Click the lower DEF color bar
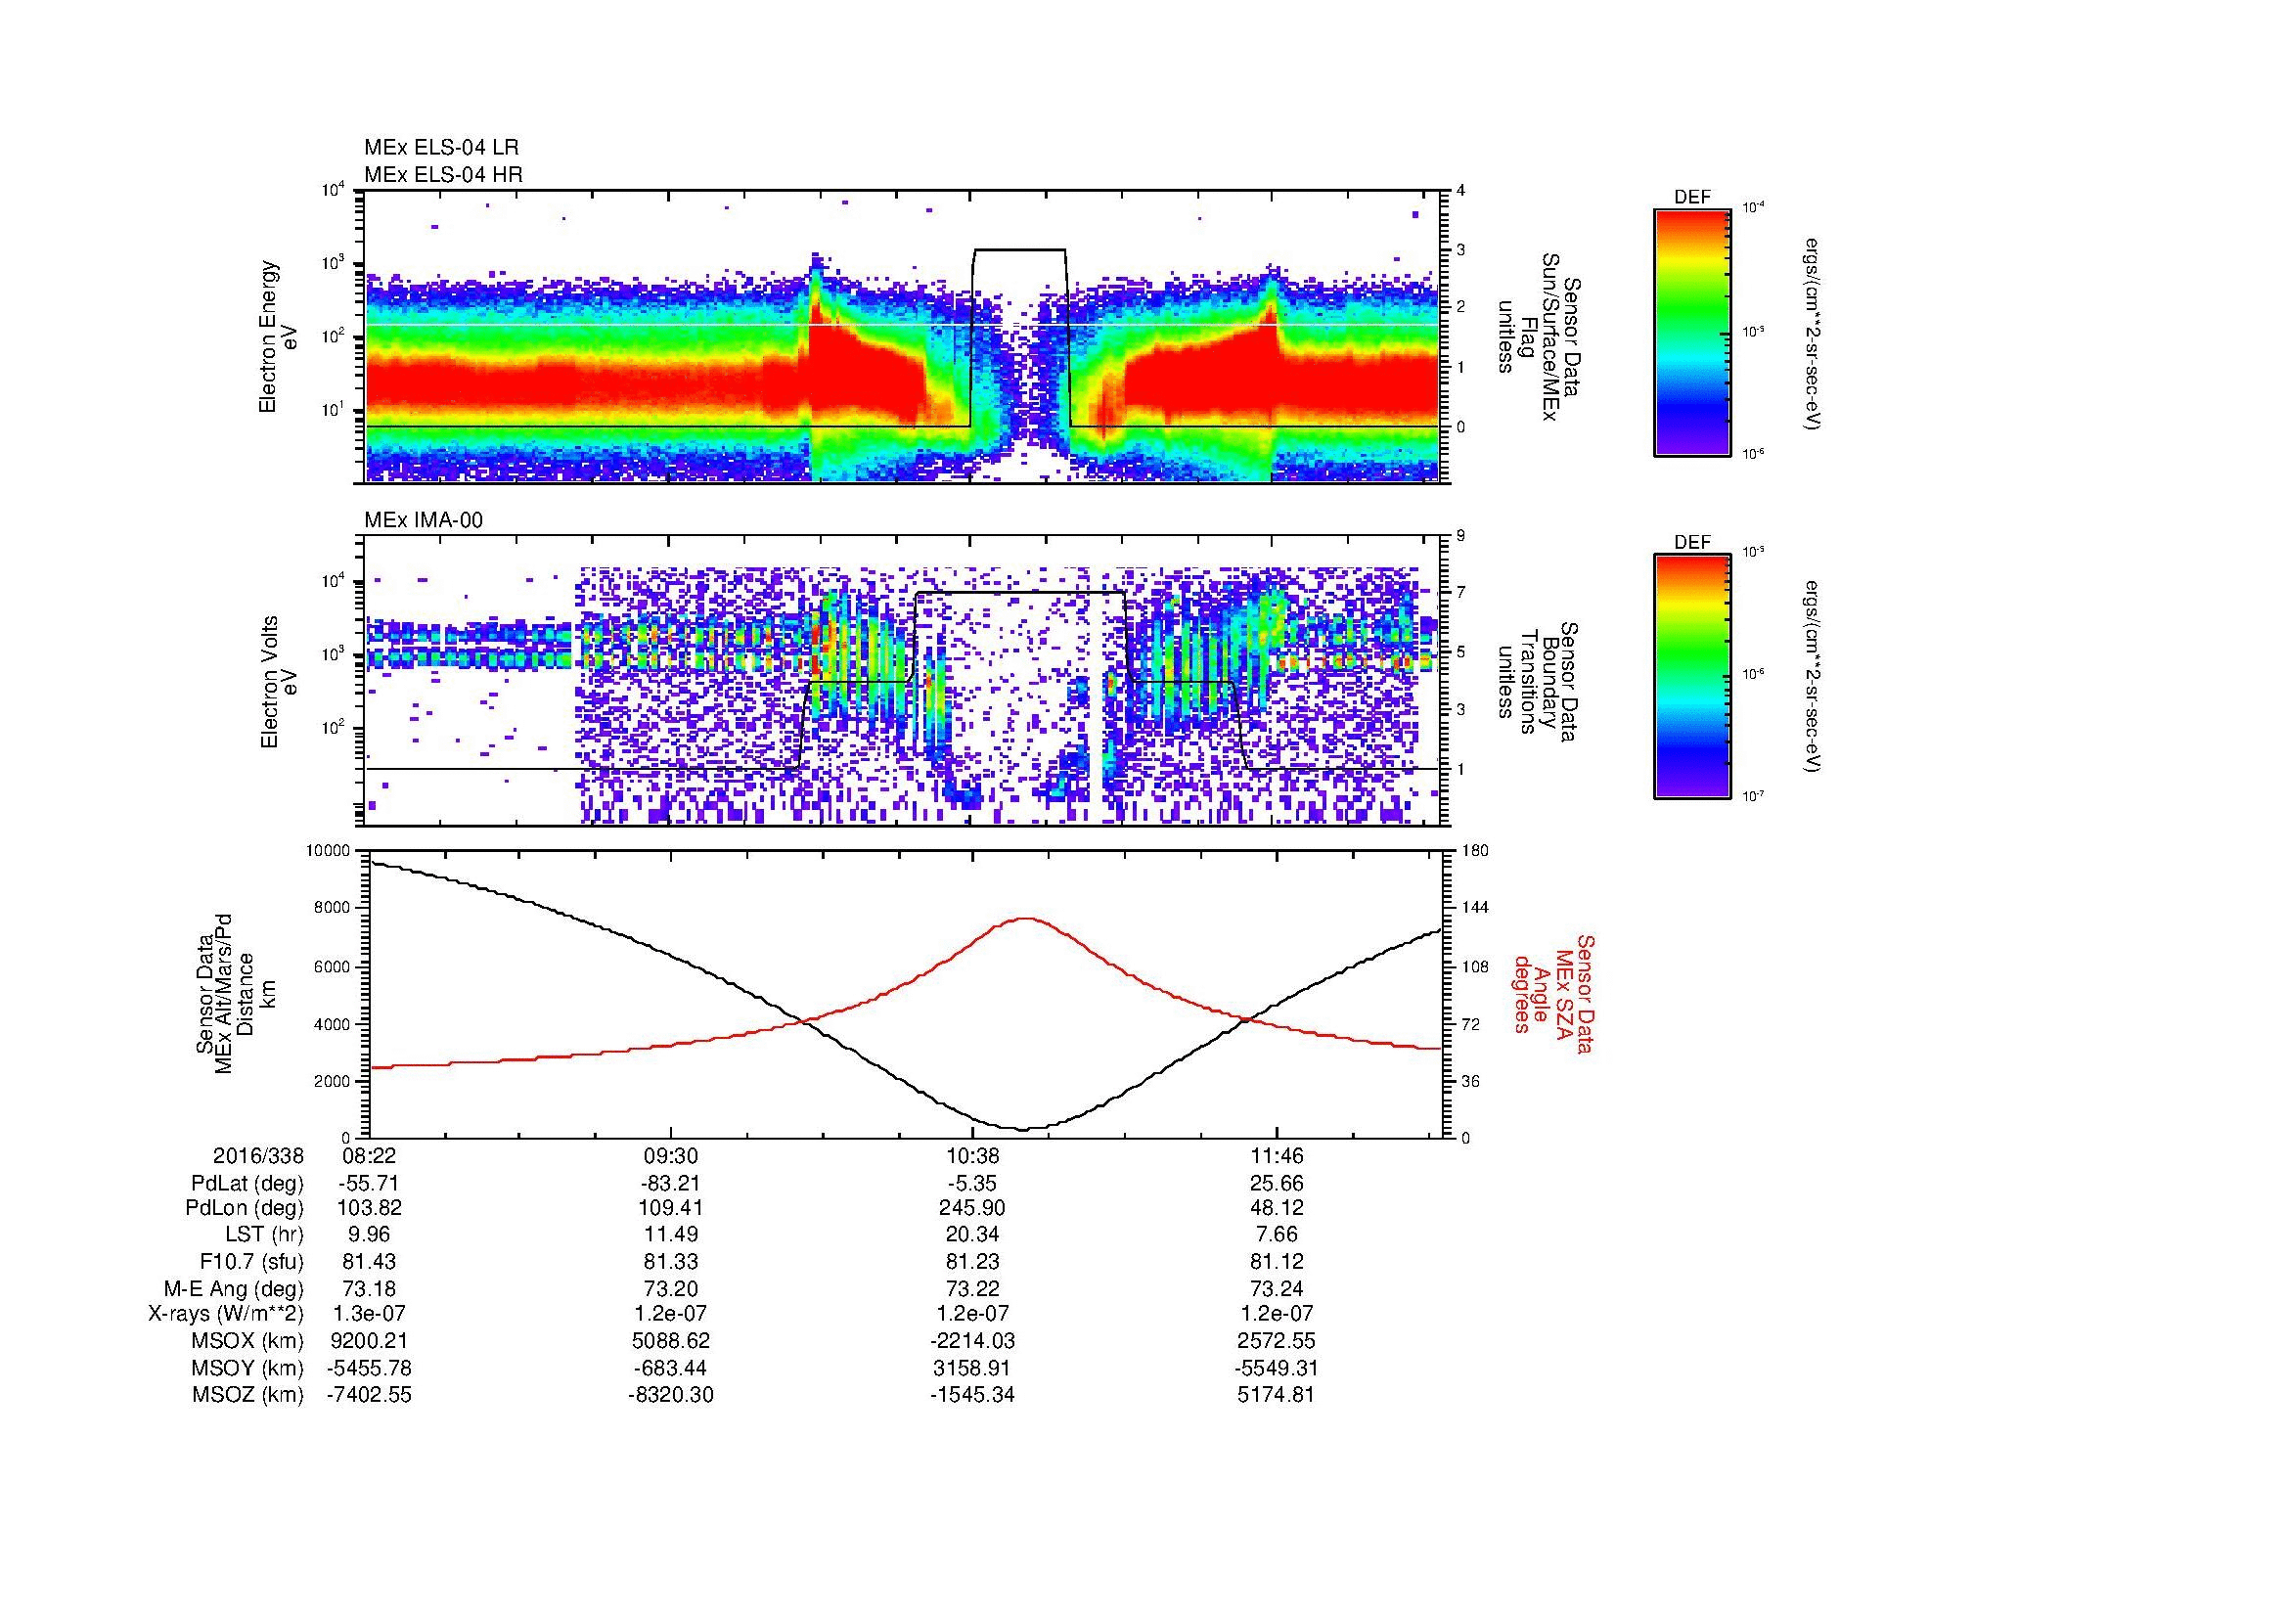 click(x=1692, y=677)
